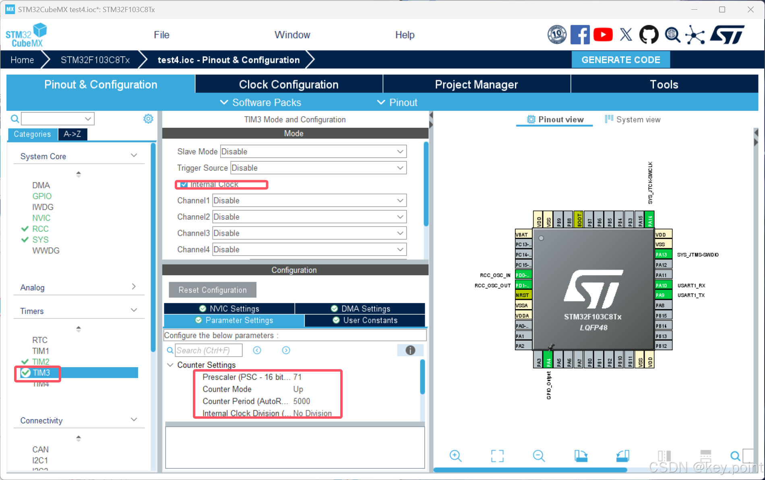Click the STM32CubeMX logo
765x480 pixels.
(26, 35)
